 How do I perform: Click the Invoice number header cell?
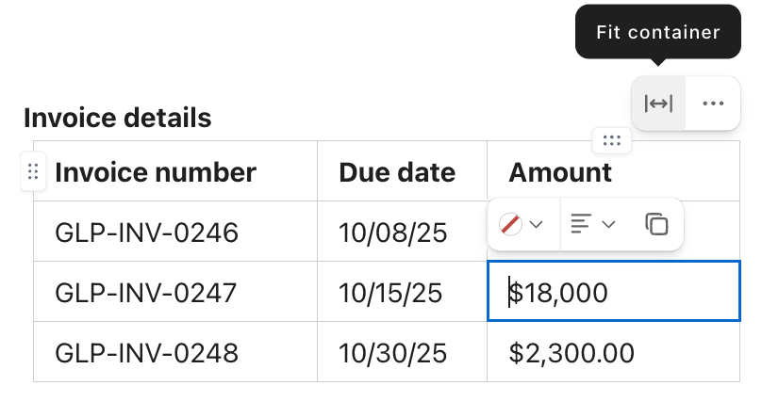click(156, 172)
